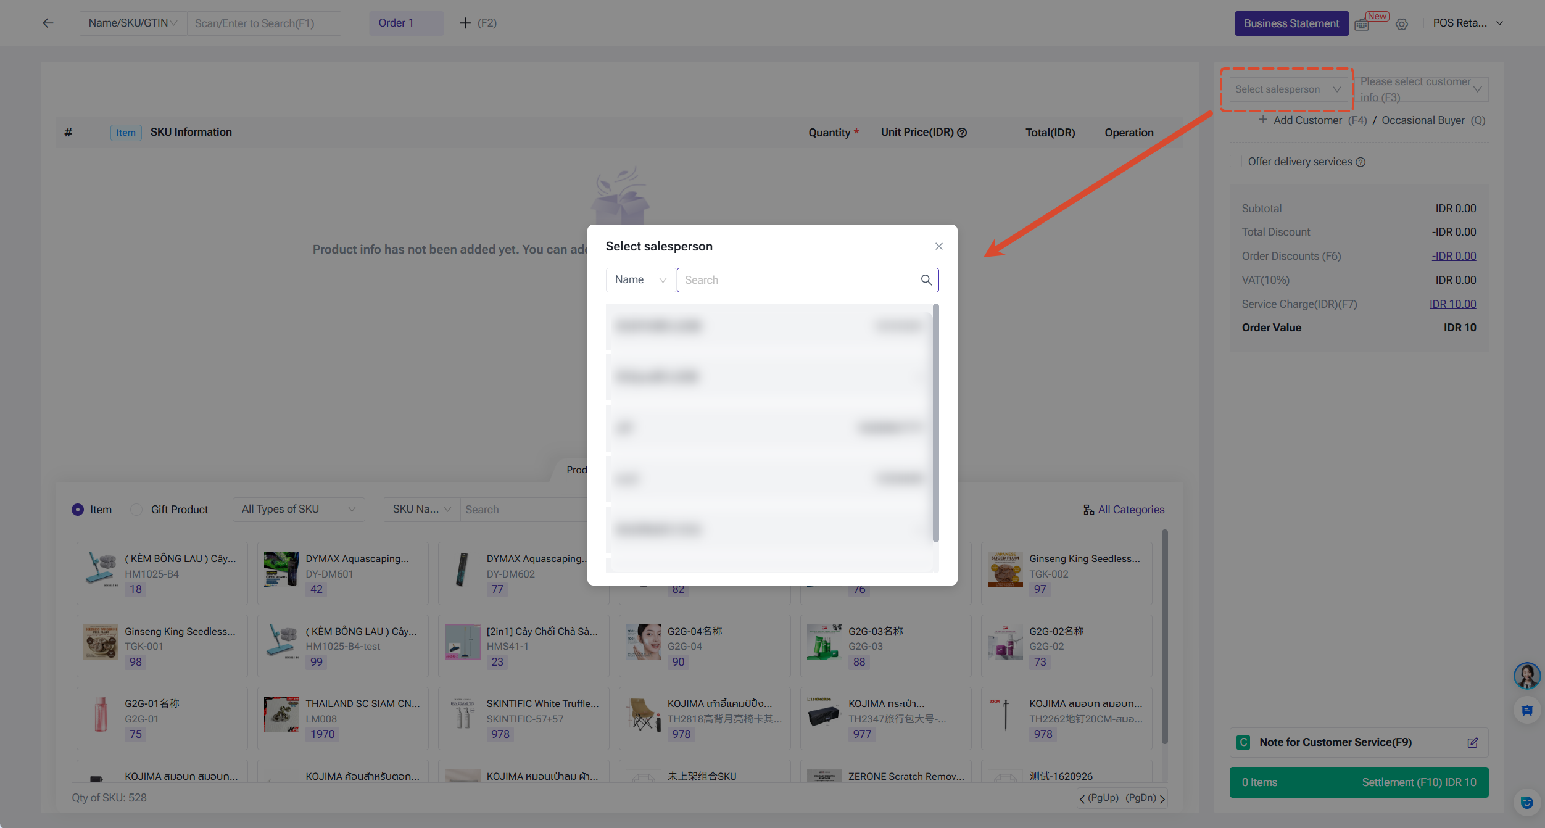1545x828 pixels.
Task: Edit Note for Customer Service with pencil icon
Action: click(1472, 742)
